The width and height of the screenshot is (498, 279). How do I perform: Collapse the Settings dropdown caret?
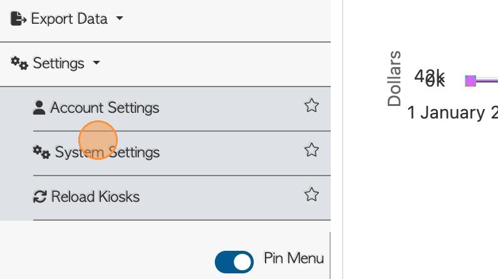[x=96, y=63]
